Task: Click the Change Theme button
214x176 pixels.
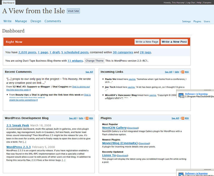Action: tap(94, 61)
